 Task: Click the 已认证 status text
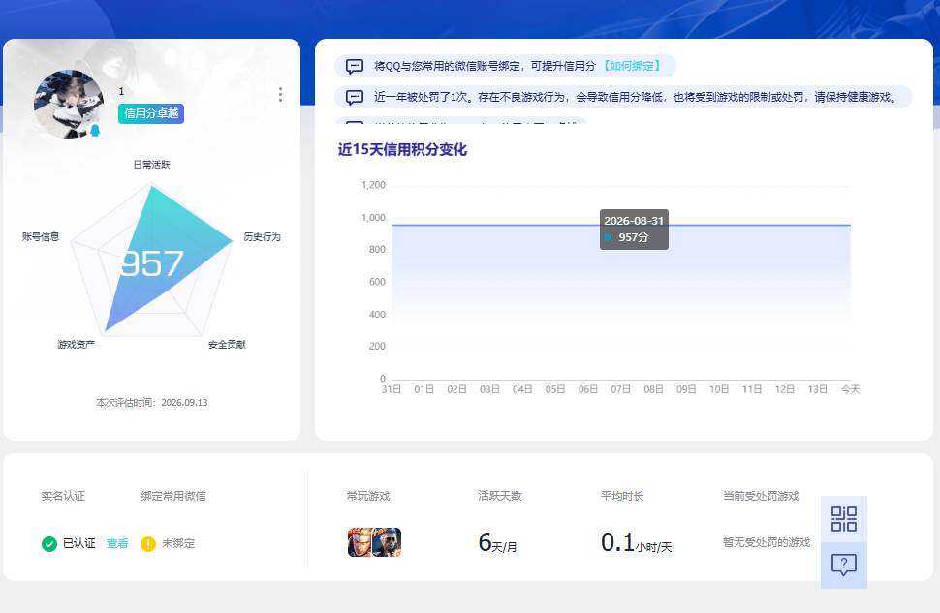coord(79,543)
